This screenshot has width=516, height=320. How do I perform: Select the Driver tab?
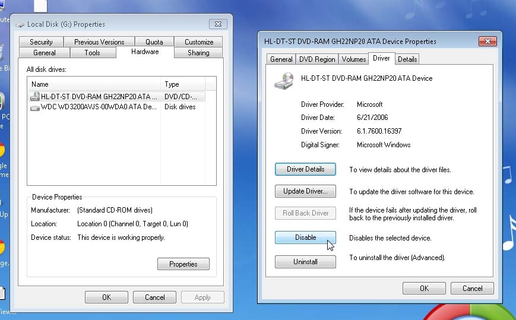tap(381, 58)
